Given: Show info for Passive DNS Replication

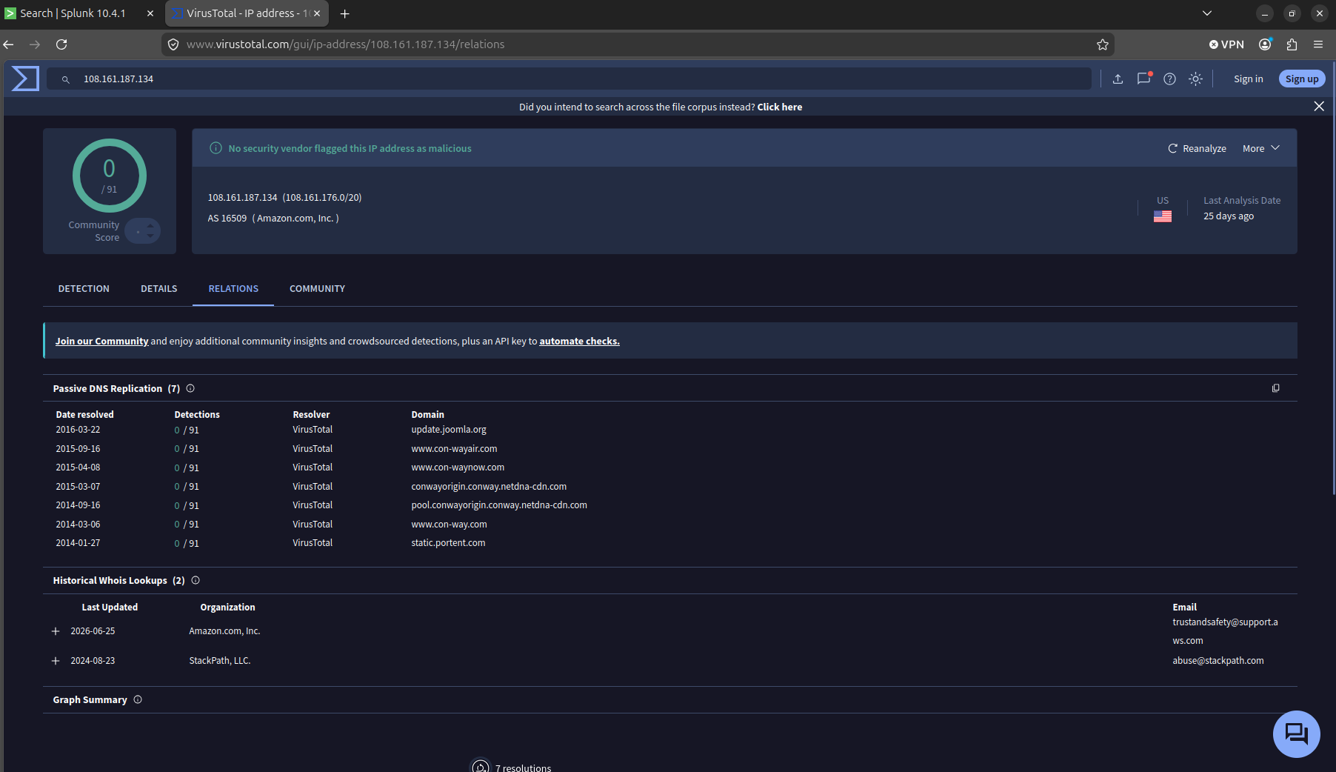Looking at the screenshot, I should [x=190, y=388].
